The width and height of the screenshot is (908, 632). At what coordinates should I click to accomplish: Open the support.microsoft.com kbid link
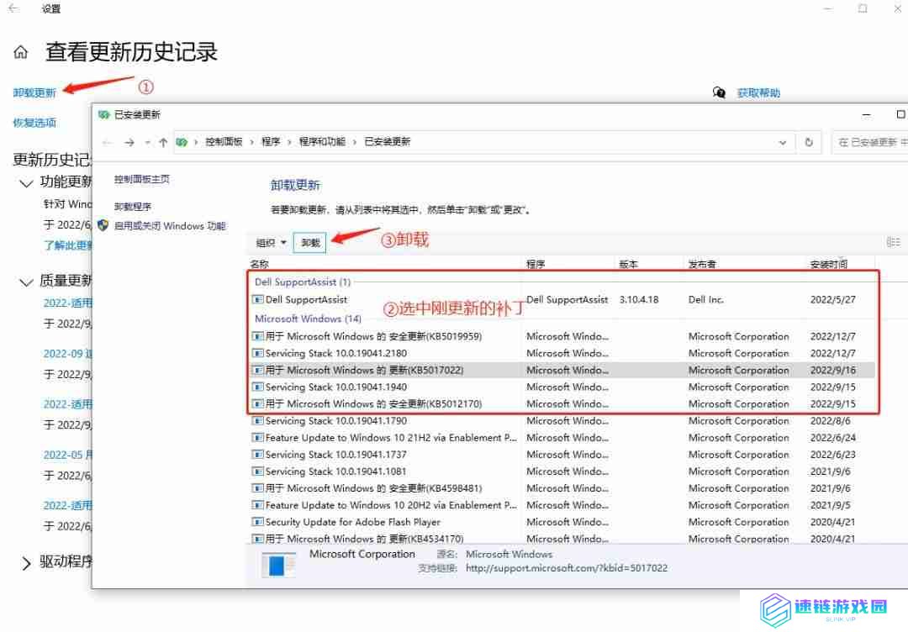(x=567, y=568)
